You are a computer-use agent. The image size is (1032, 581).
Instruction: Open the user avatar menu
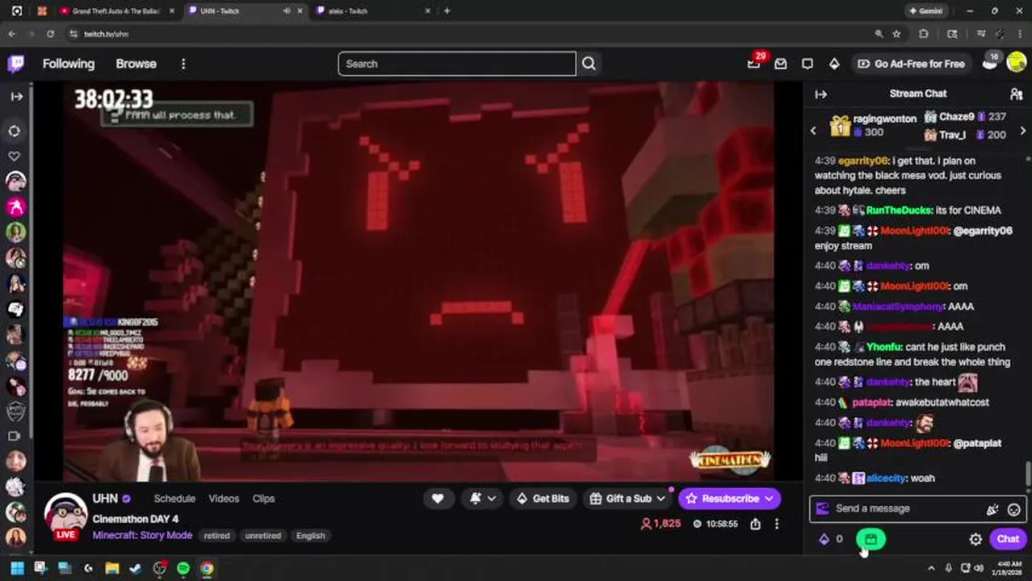click(1016, 64)
